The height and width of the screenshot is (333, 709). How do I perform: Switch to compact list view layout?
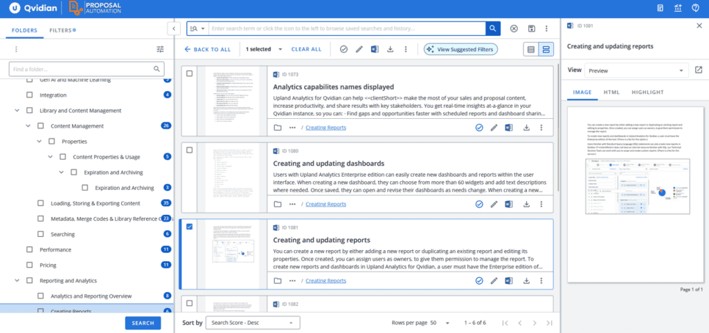click(x=531, y=49)
